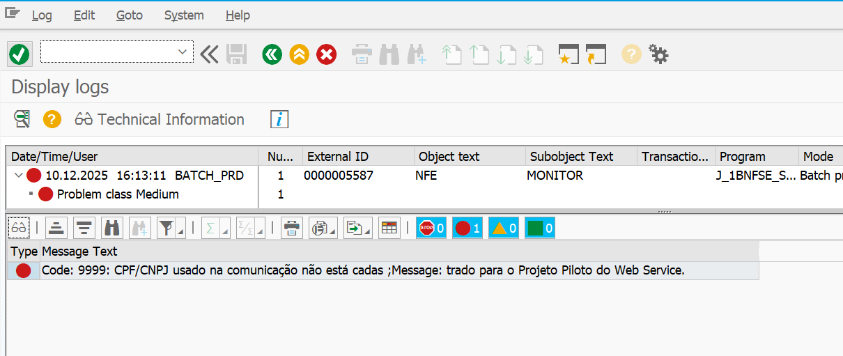
Task: Toggle the green success messages filter
Action: pos(539,228)
